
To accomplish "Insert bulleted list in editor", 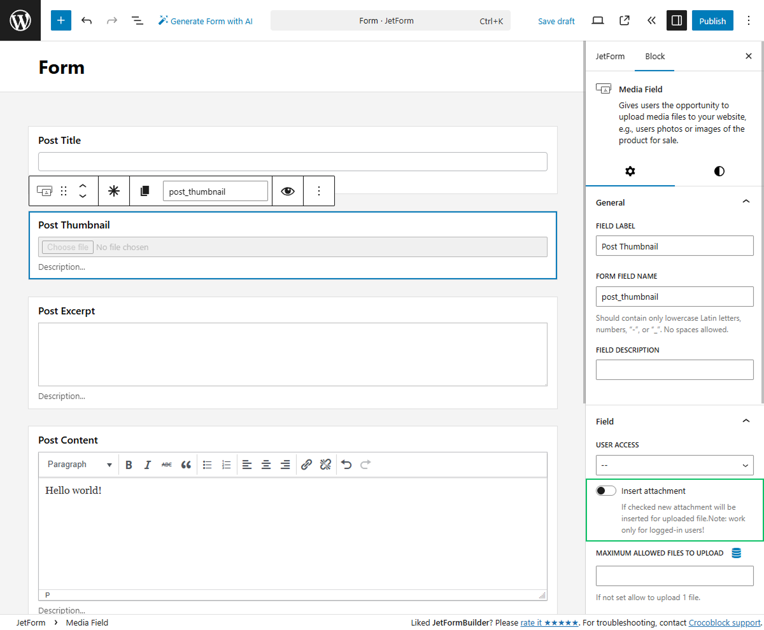I will (207, 465).
